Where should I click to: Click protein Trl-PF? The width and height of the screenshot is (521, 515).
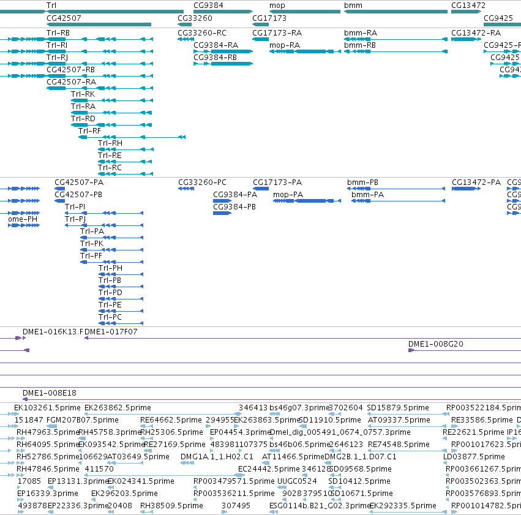(x=91, y=256)
